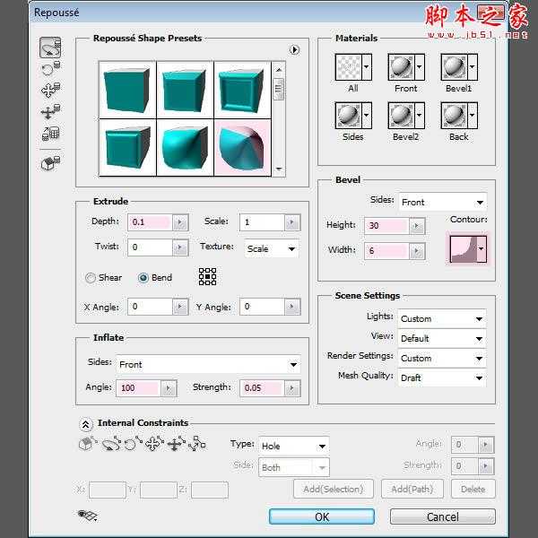Viewport: 538px width, 538px height.
Task: Click the Twist value field
Action: click(150, 247)
